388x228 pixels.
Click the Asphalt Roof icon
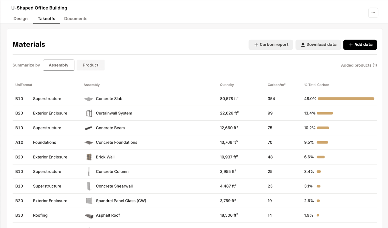[89, 216]
